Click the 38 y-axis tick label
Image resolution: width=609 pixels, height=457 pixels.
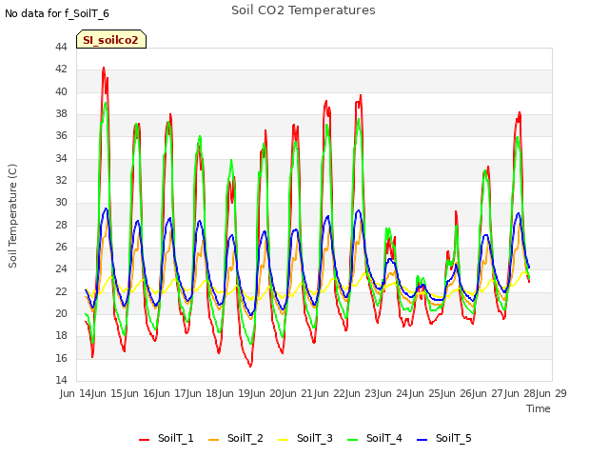61,114
